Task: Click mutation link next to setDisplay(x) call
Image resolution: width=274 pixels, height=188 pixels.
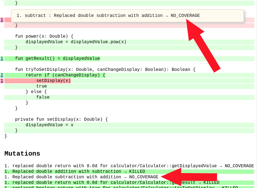Action: [x=2, y=81]
